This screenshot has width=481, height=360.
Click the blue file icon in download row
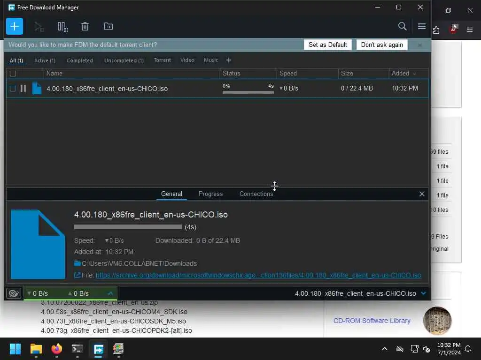click(37, 88)
